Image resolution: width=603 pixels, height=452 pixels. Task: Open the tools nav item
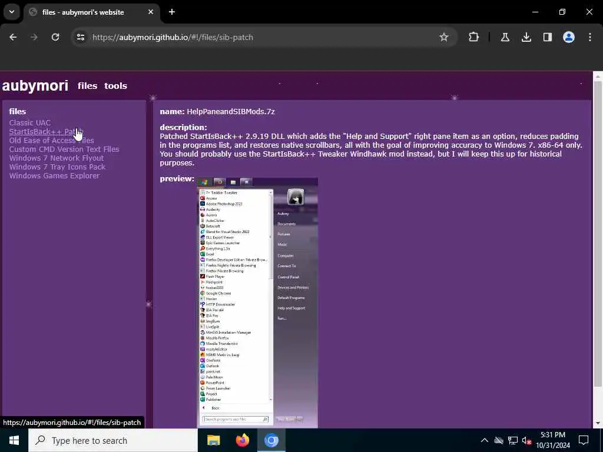tap(115, 86)
